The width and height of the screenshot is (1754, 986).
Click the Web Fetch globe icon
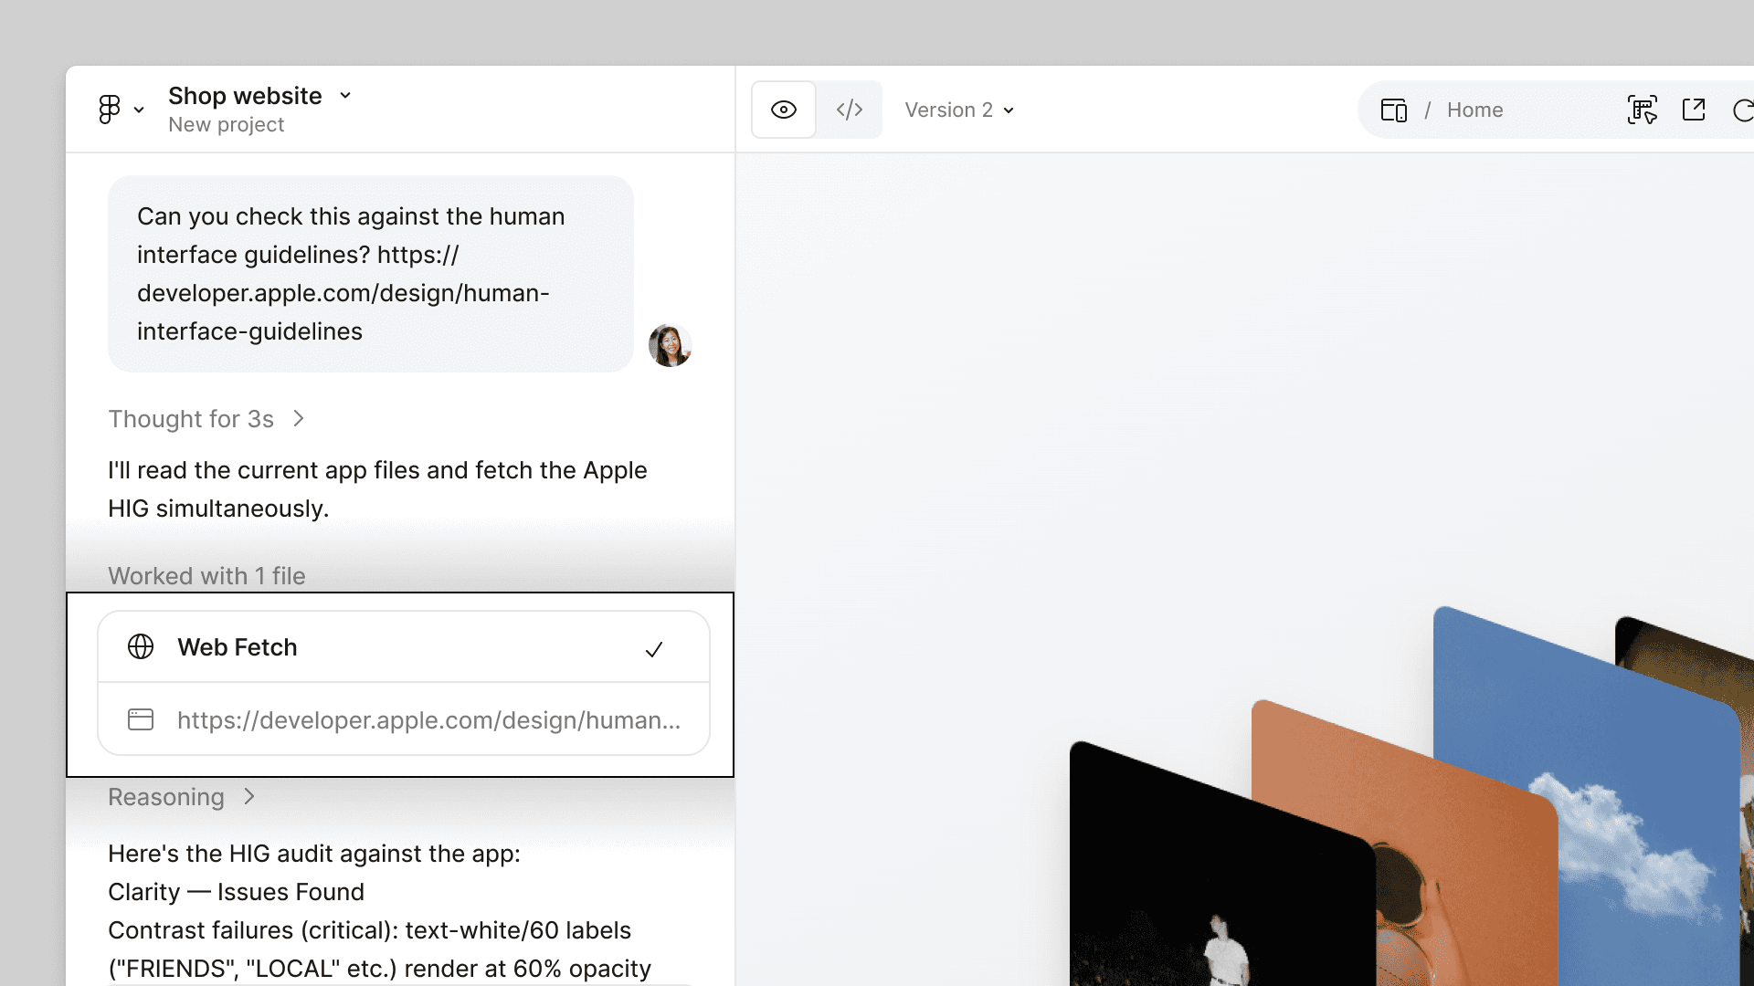[x=141, y=646]
